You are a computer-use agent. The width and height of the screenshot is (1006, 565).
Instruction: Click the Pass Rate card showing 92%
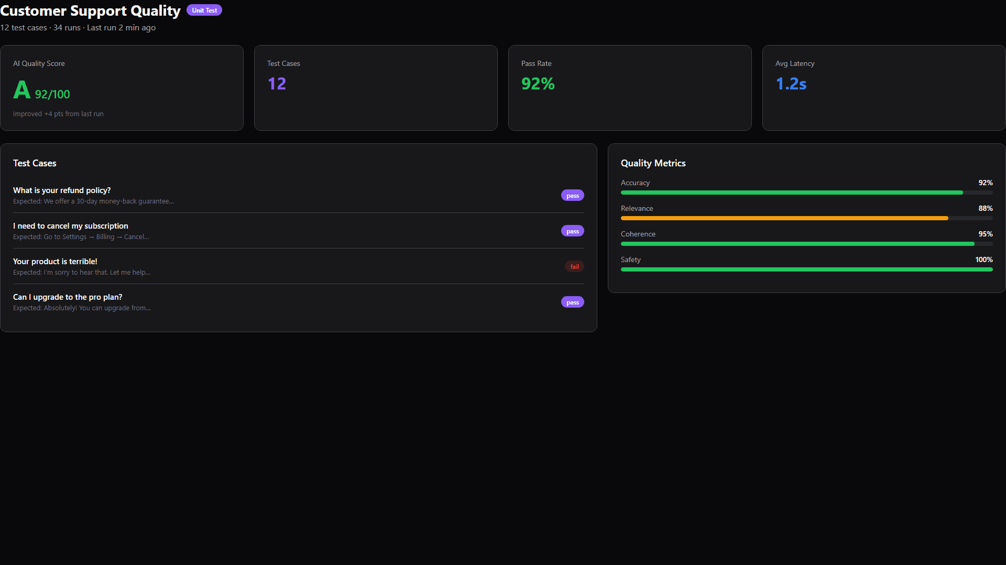coord(629,87)
